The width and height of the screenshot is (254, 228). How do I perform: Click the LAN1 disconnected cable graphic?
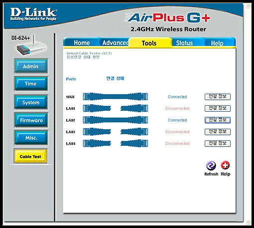tap(116, 108)
